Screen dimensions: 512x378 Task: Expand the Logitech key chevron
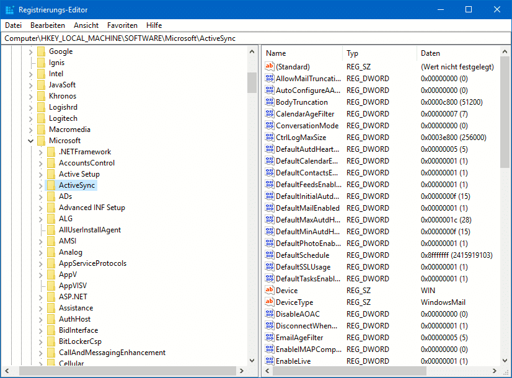click(31, 119)
